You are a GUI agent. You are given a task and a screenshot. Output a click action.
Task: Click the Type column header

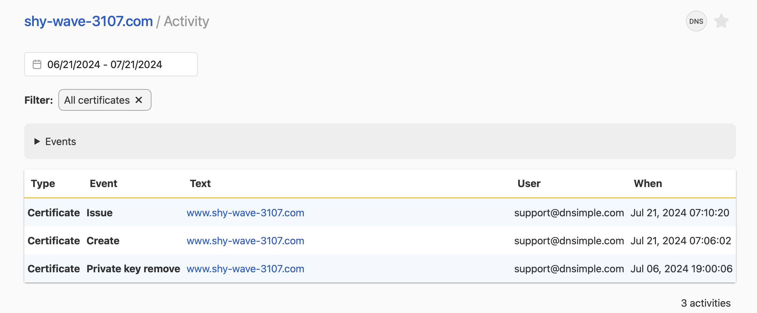(43, 184)
